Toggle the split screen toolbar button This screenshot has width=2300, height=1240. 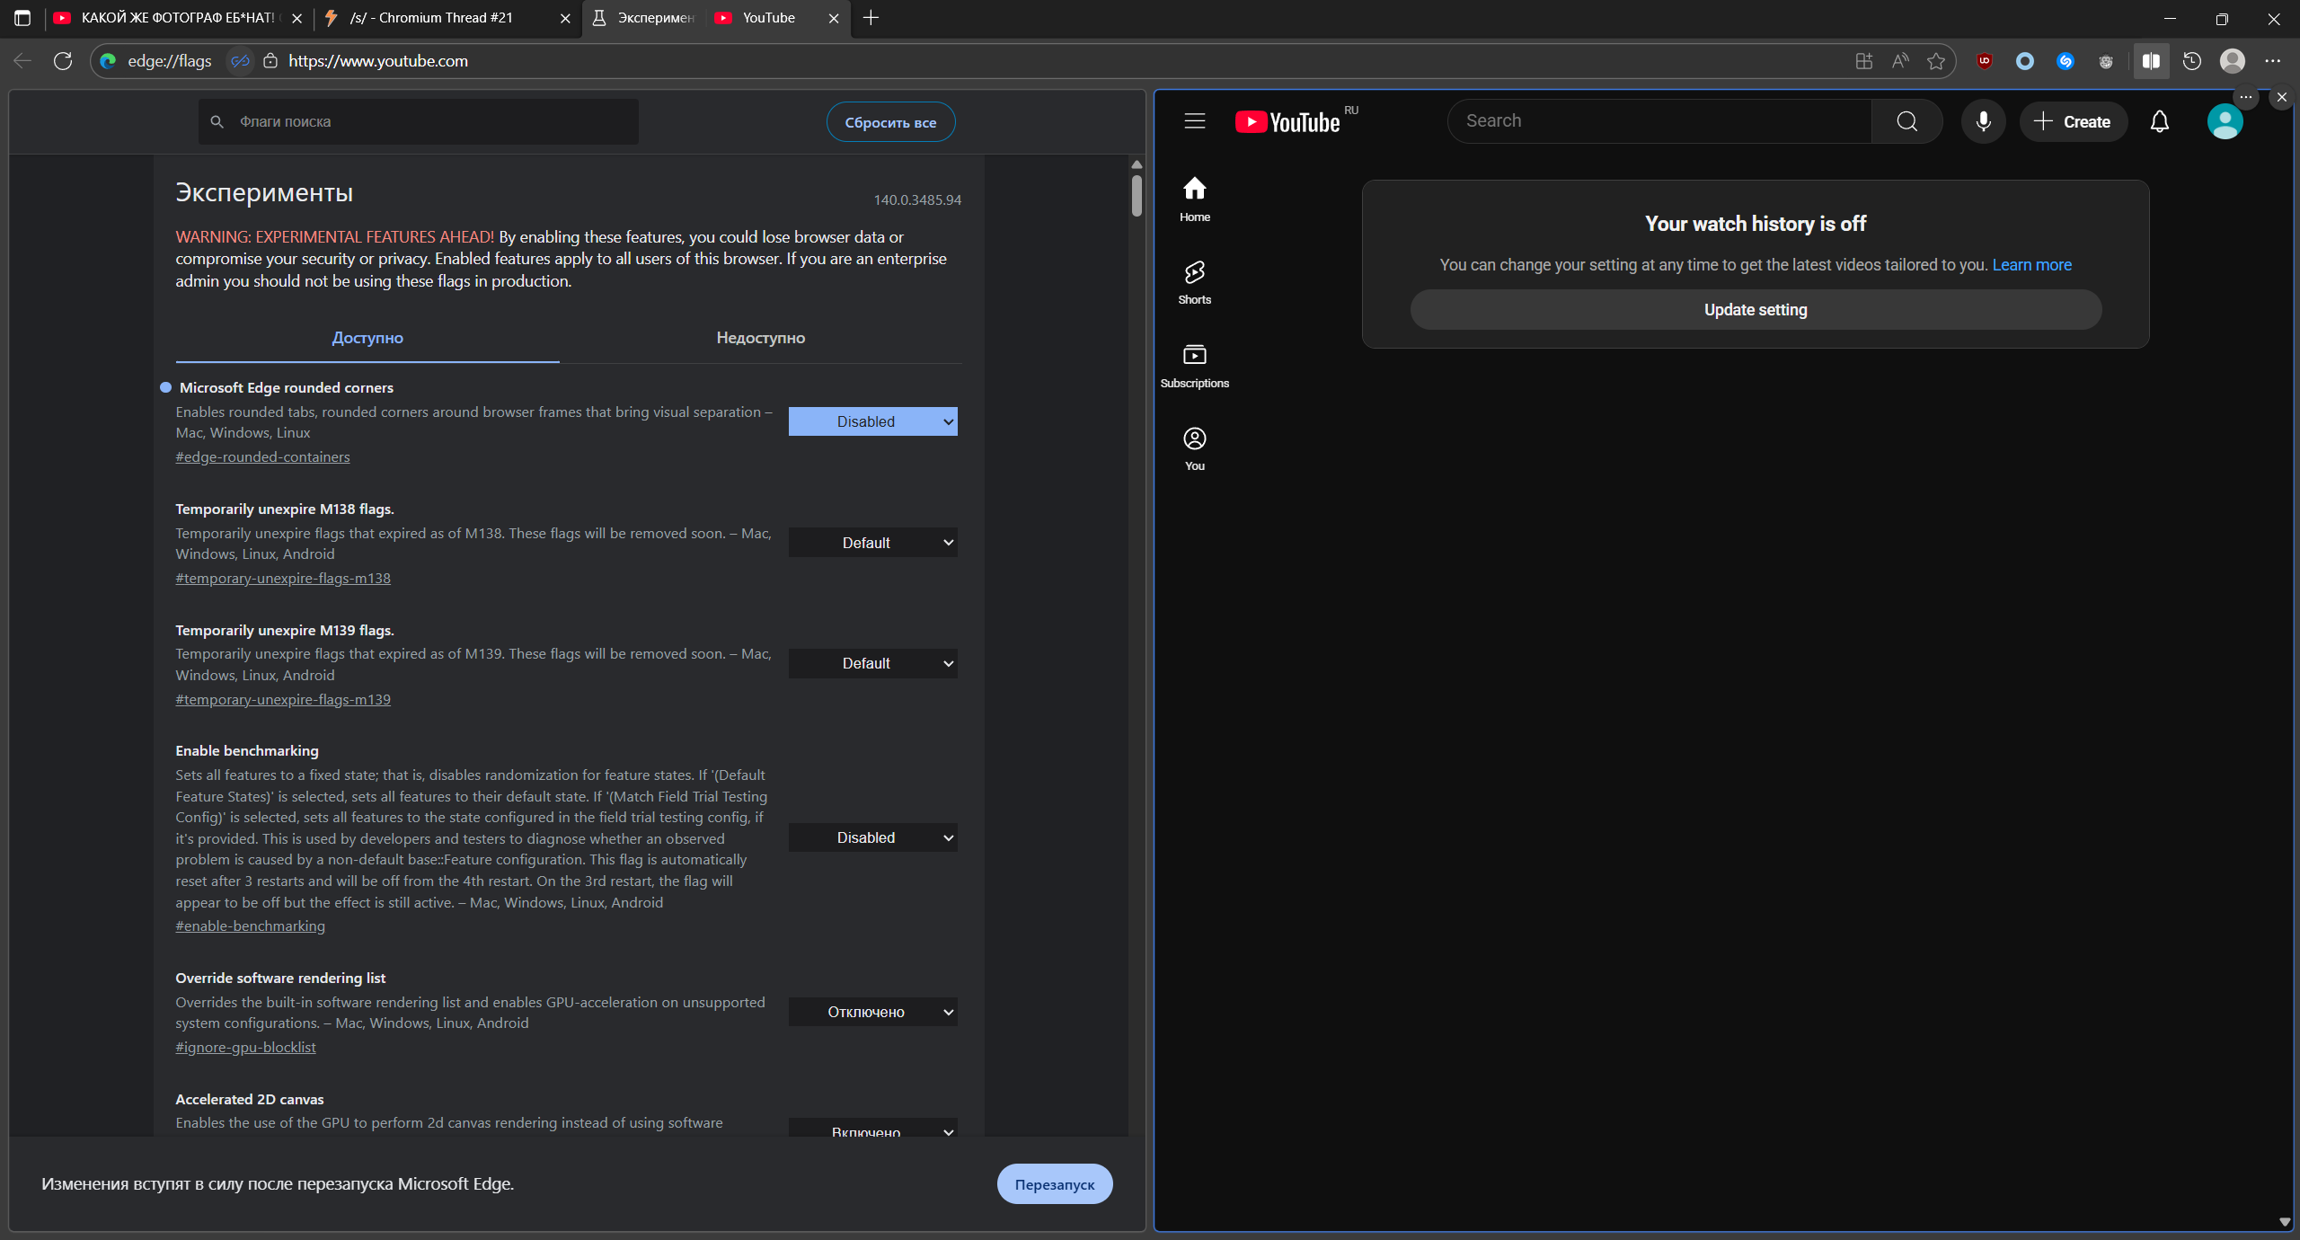2151,61
